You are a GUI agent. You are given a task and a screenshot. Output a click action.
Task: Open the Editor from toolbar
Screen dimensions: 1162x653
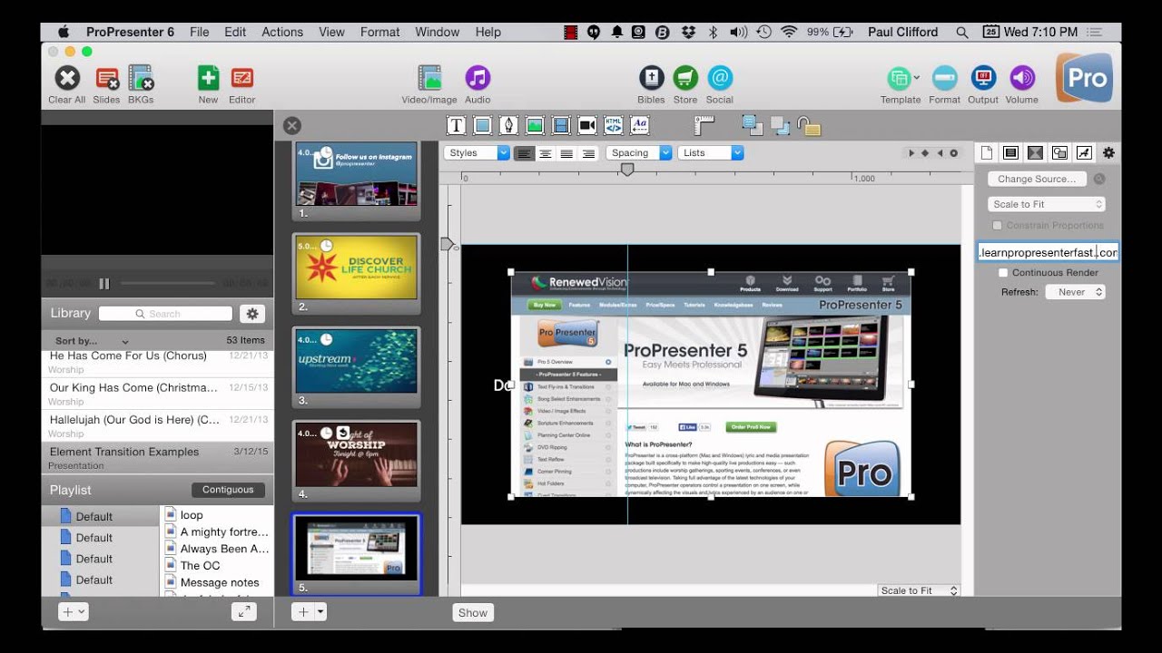click(241, 79)
